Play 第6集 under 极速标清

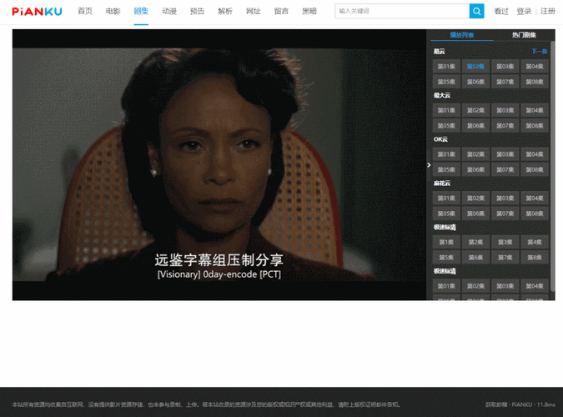tap(475, 258)
